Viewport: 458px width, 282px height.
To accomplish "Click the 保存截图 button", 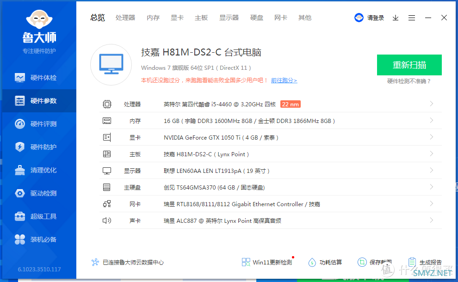I will click(375, 262).
